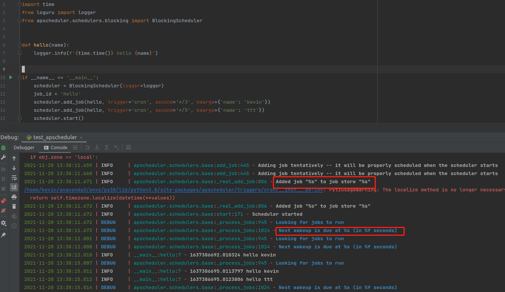Viewport: 505px width, 292px height.
Task: Click Evaluate Expression calculator icon
Action: (x=128, y=147)
